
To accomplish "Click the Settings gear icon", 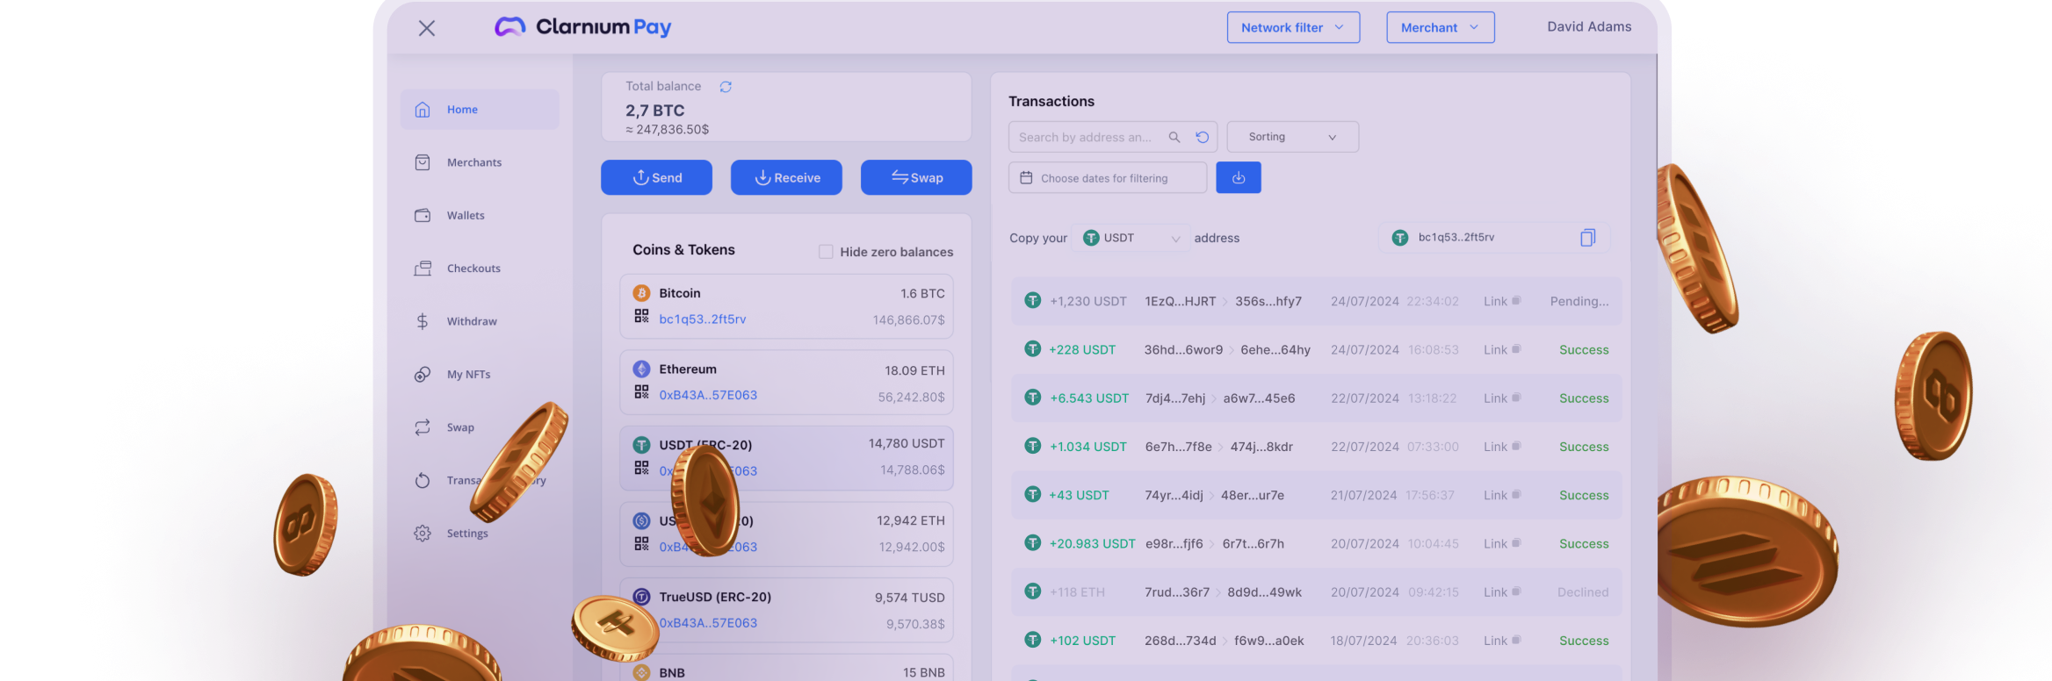I will coord(423,533).
